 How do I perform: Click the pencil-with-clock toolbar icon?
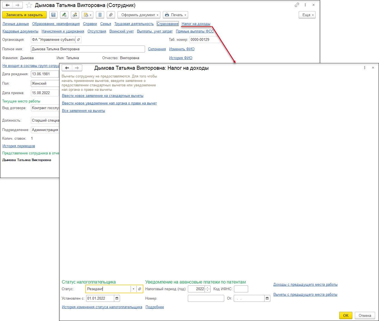pyautogui.click(x=64, y=15)
